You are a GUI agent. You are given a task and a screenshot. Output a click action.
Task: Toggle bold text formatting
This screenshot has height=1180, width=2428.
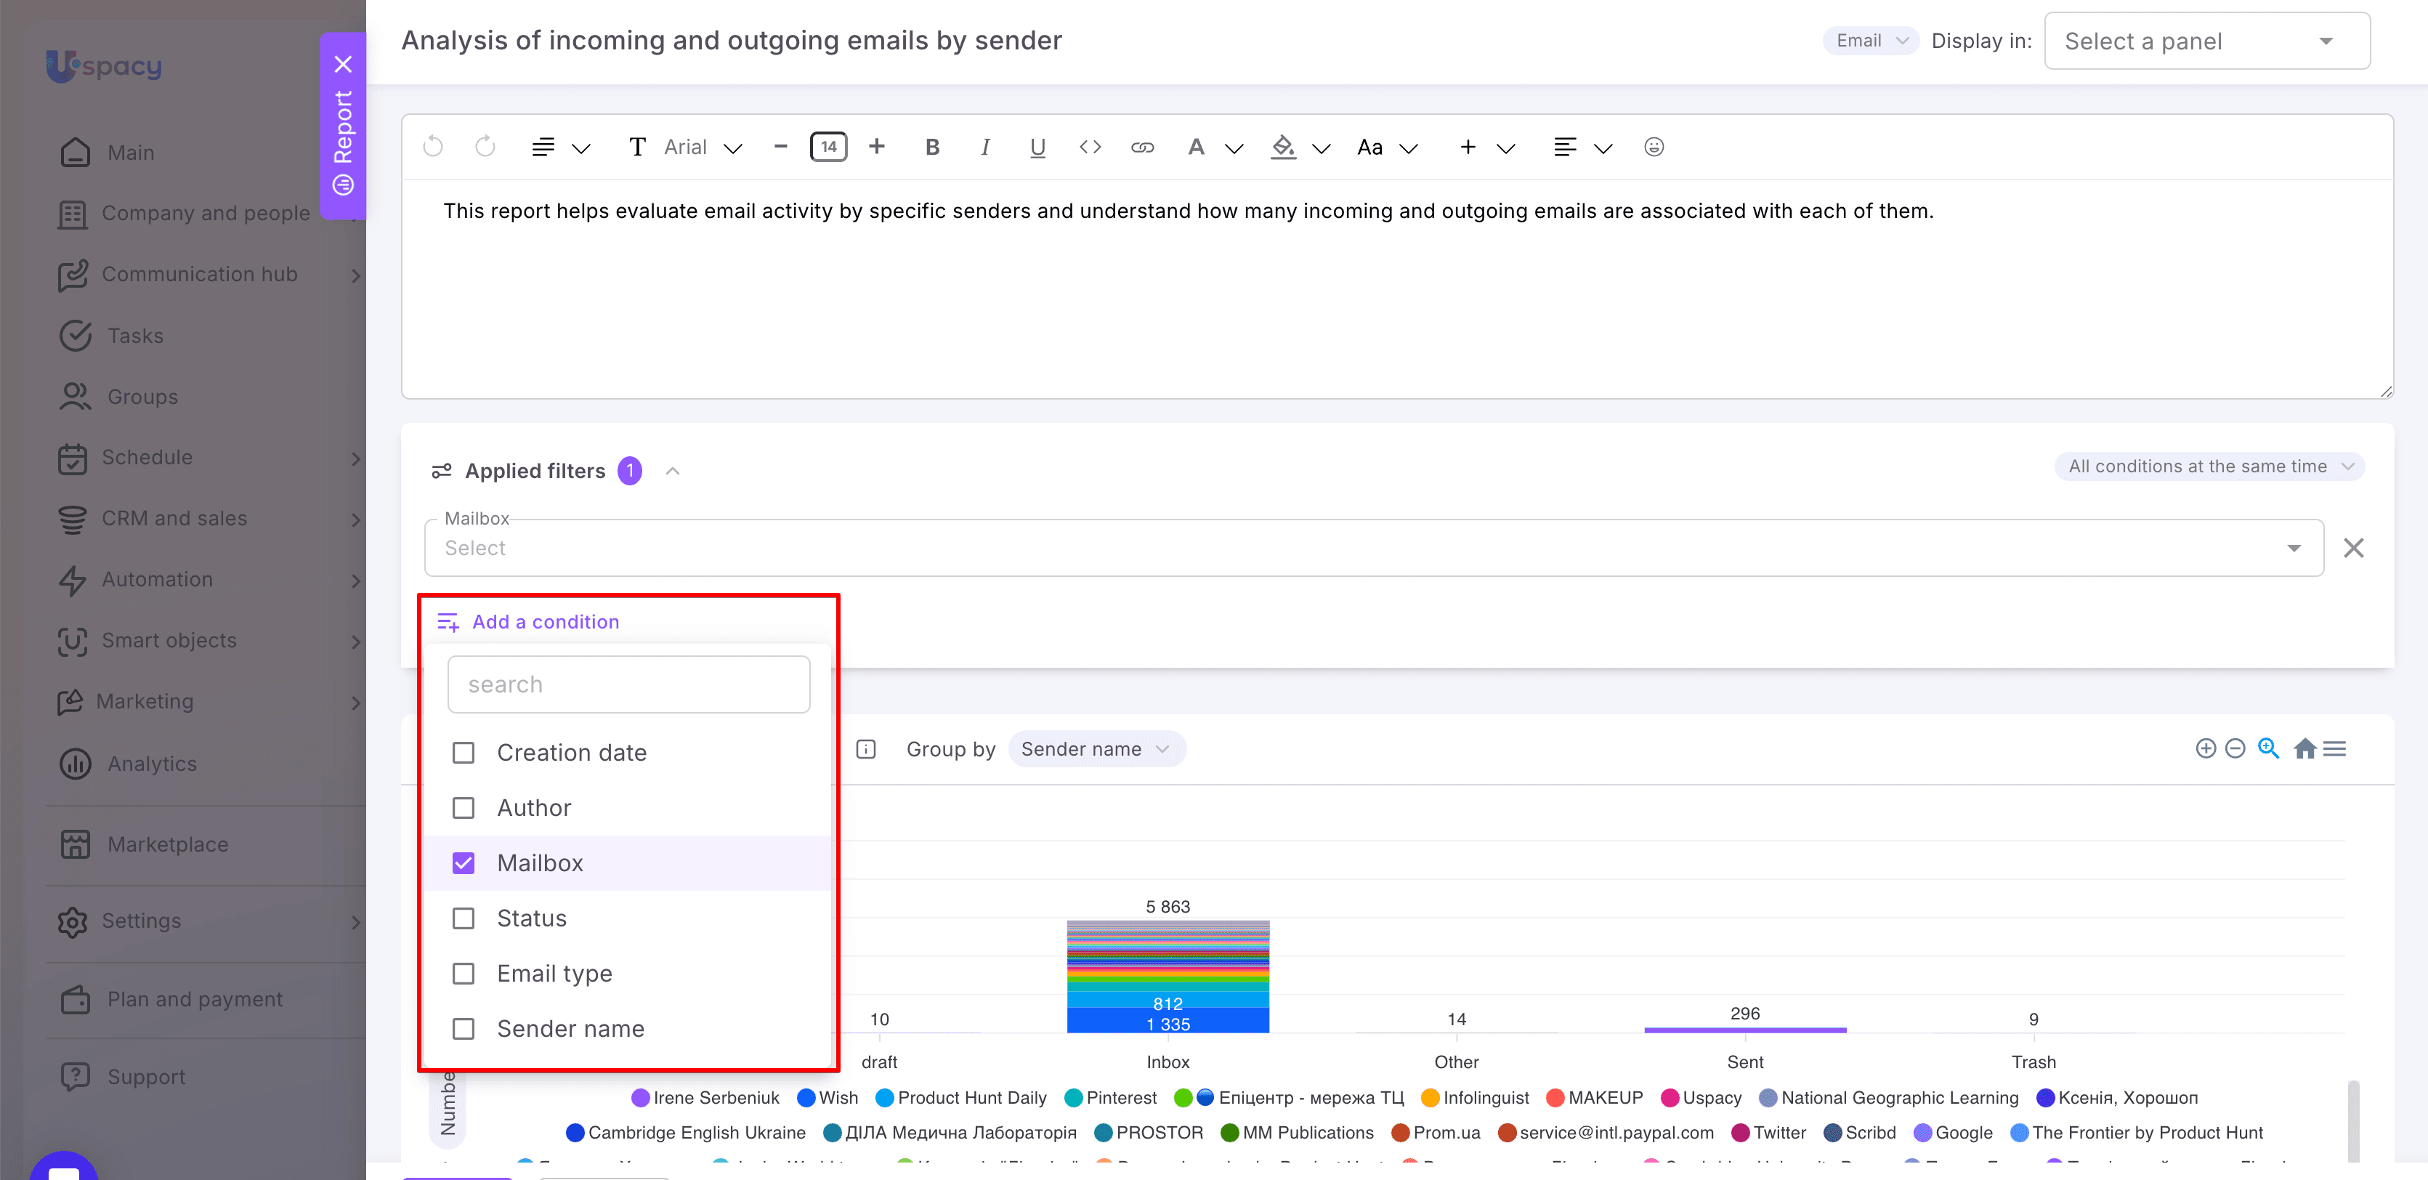(x=932, y=147)
